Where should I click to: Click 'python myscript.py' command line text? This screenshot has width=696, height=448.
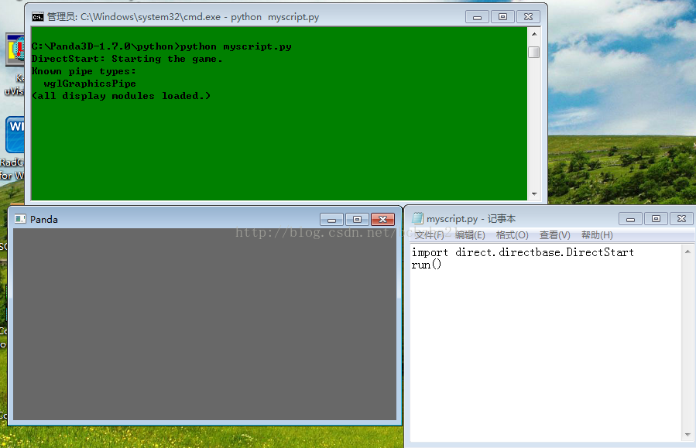(235, 46)
